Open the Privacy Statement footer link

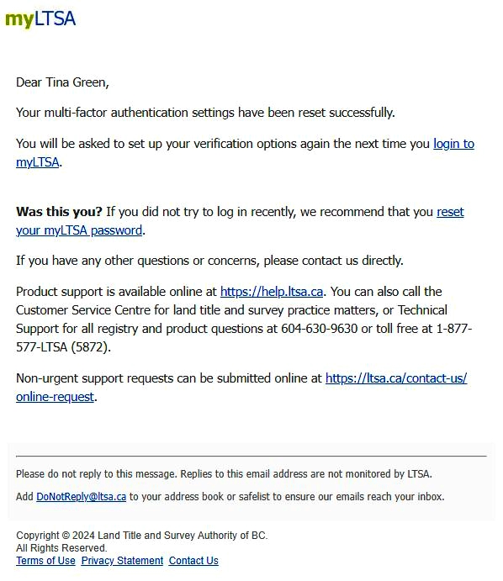122,561
